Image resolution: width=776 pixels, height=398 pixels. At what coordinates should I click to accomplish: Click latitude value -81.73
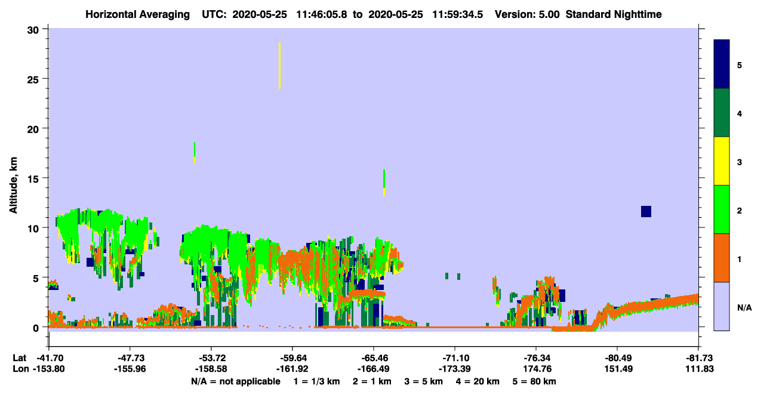(x=698, y=358)
